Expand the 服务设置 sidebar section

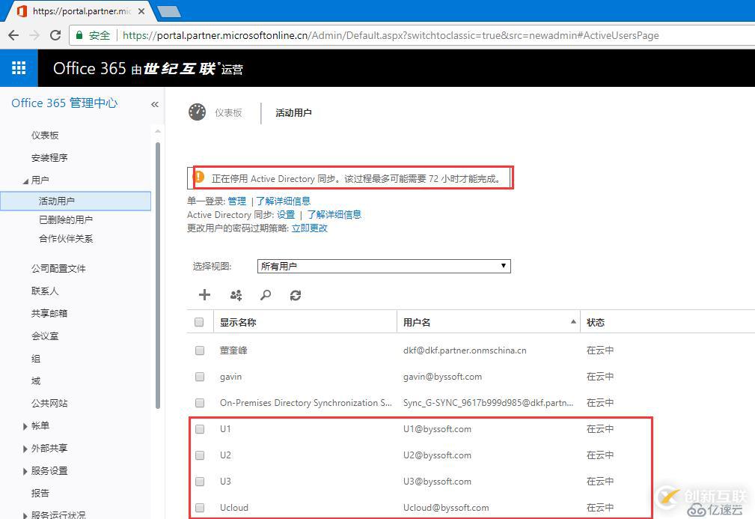[x=49, y=470]
